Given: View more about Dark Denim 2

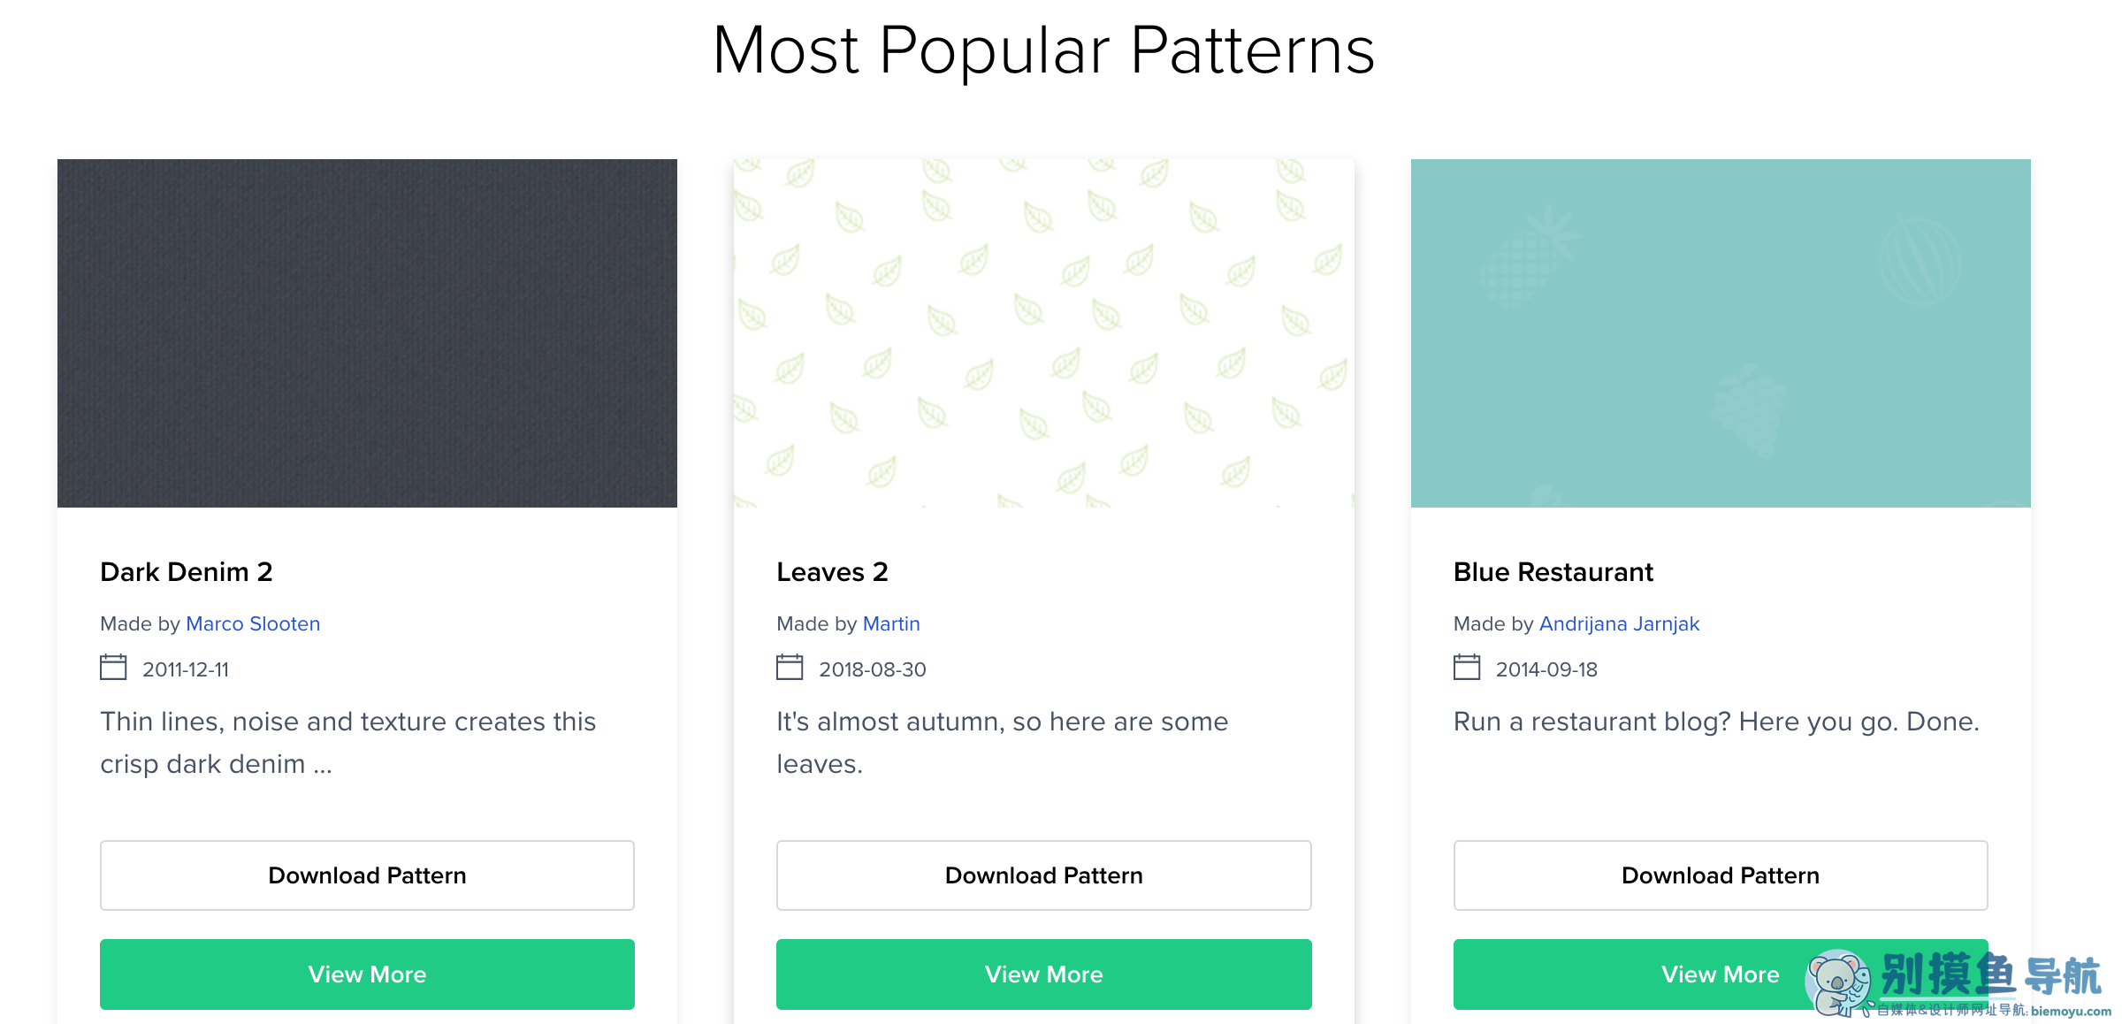Looking at the screenshot, I should 367,974.
